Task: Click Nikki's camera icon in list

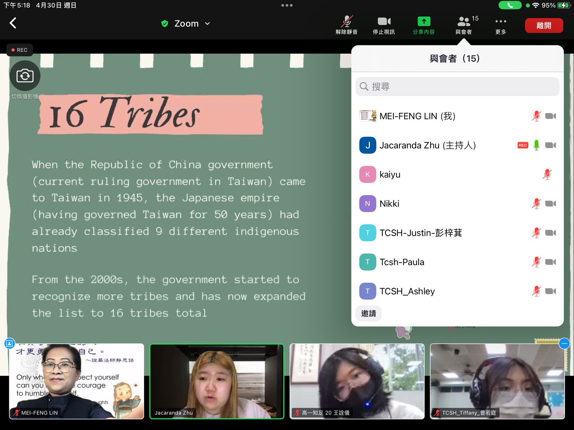Action: coord(550,204)
